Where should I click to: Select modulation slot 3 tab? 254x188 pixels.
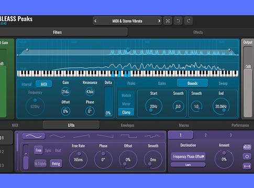pyautogui.click(x=230, y=135)
